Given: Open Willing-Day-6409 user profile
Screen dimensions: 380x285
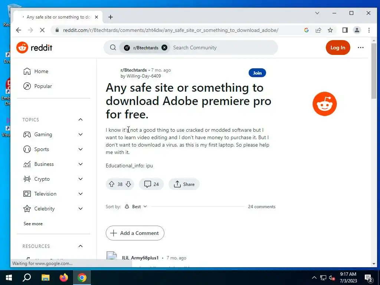Looking at the screenshot, I should [144, 76].
